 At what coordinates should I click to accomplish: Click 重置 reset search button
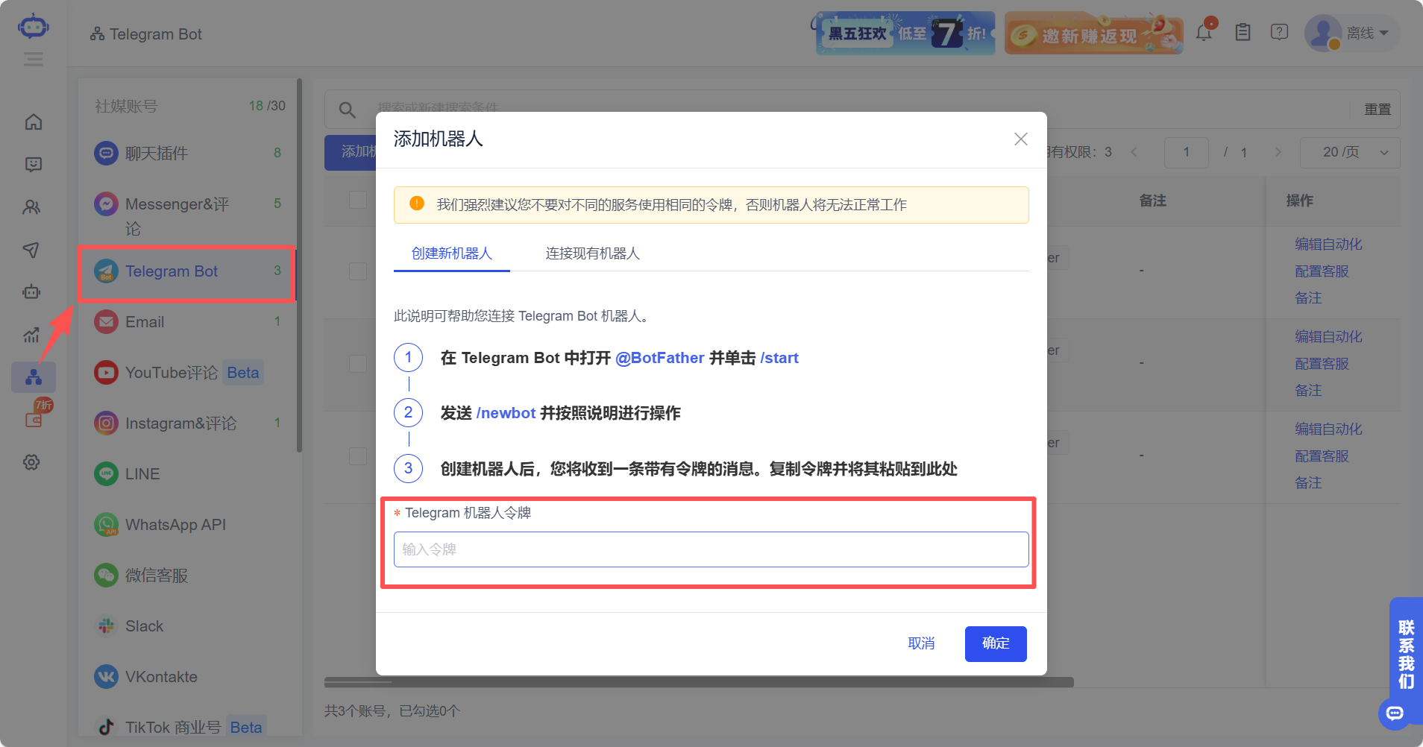point(1378,110)
